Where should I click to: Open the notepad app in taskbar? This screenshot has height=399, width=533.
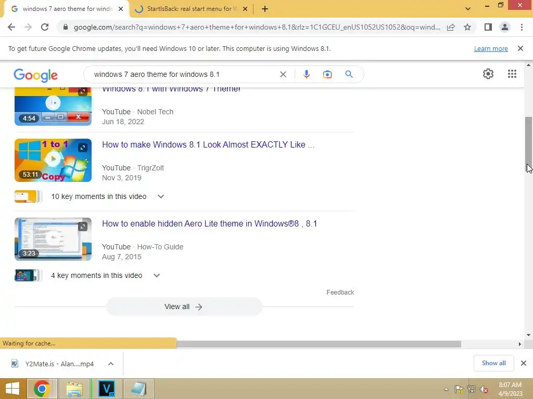[138, 389]
